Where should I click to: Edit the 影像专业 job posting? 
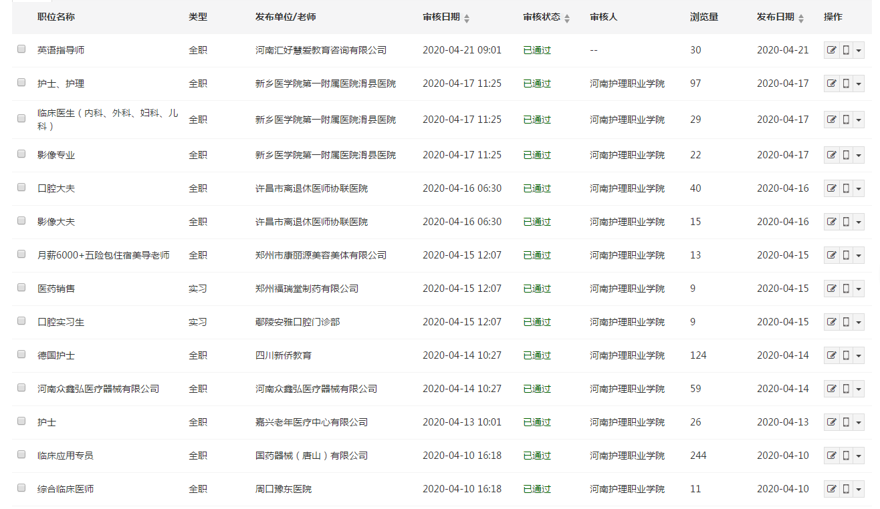click(831, 155)
